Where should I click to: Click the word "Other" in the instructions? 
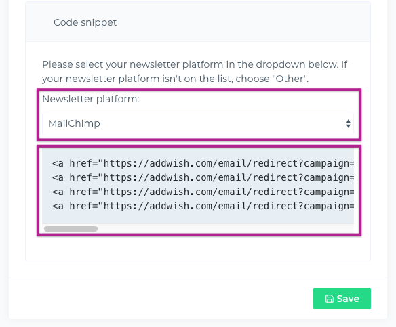(x=290, y=79)
